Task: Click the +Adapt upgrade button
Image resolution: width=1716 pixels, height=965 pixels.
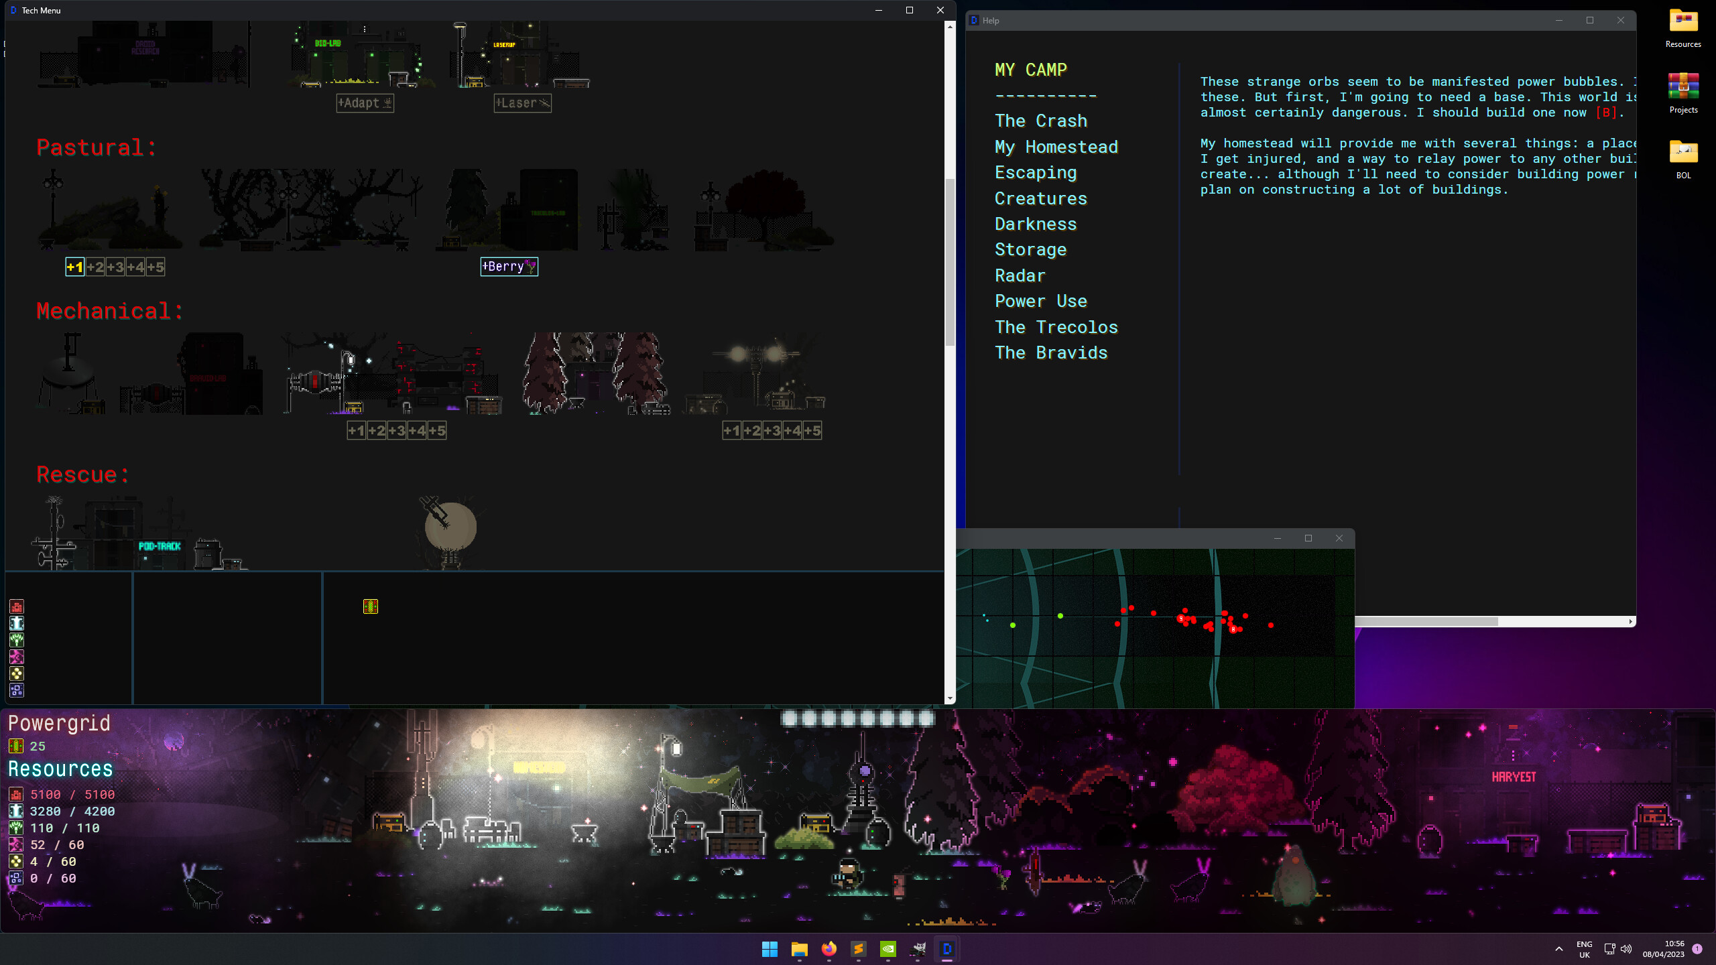Action: (x=364, y=103)
